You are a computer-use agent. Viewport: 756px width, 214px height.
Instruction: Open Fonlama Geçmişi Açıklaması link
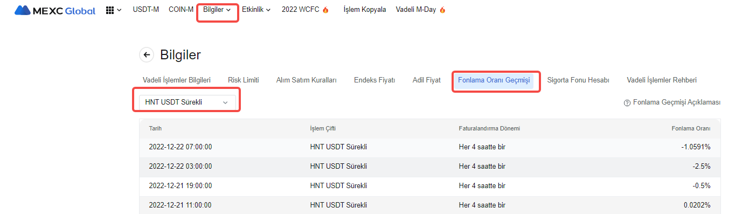(676, 102)
